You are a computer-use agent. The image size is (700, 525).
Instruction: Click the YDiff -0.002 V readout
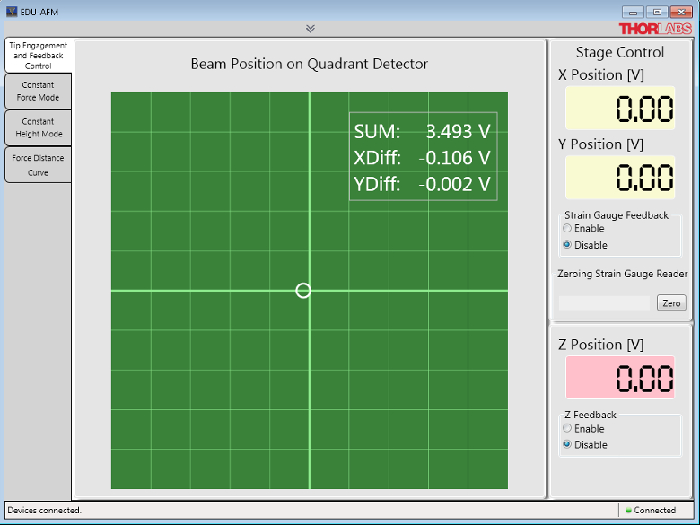tap(423, 184)
